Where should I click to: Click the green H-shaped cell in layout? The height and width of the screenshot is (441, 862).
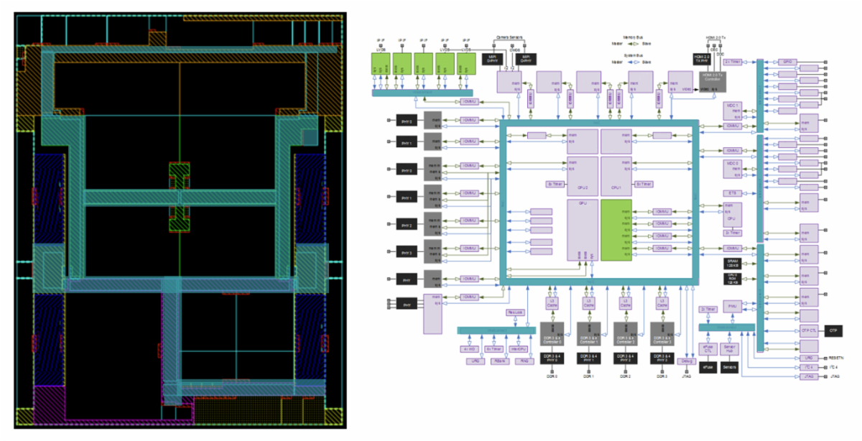pos(180,196)
